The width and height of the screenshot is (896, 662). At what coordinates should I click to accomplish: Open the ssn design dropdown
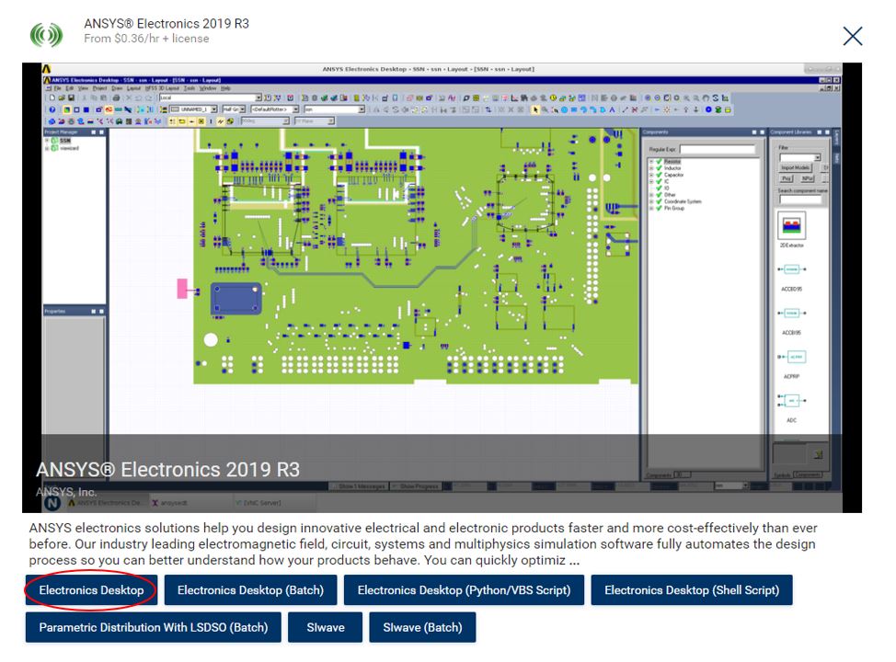tap(362, 109)
